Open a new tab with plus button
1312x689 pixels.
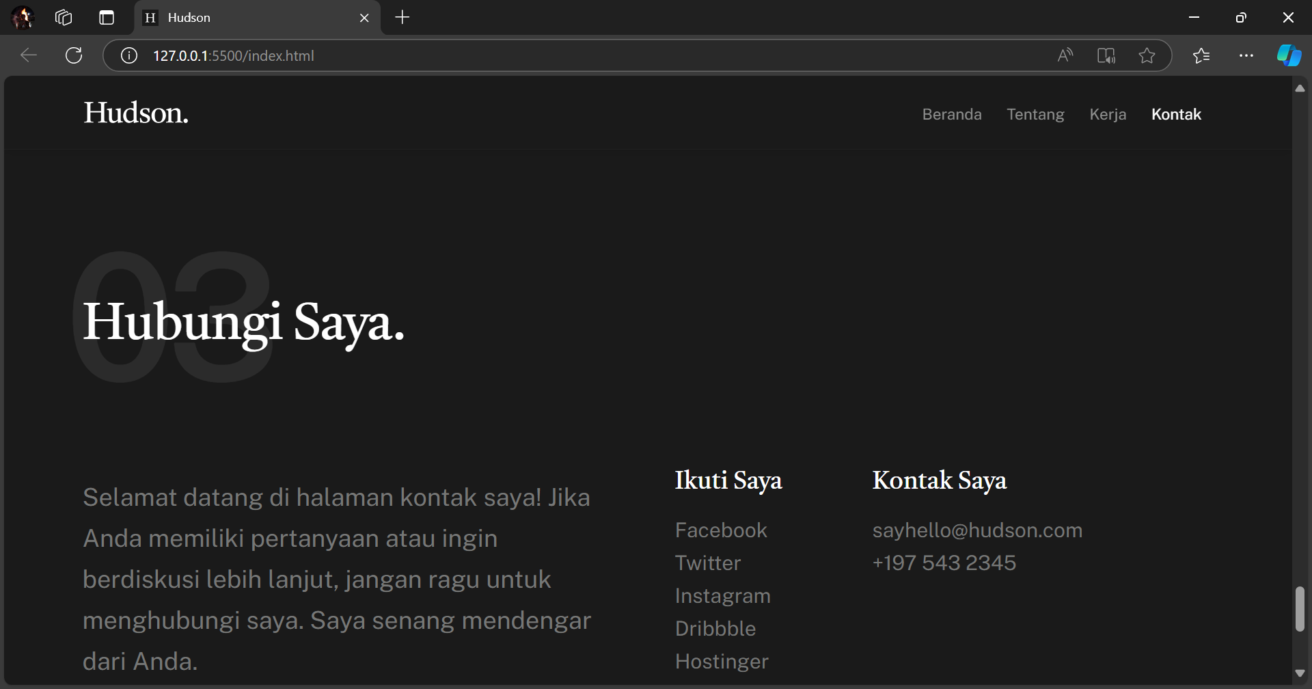402,18
